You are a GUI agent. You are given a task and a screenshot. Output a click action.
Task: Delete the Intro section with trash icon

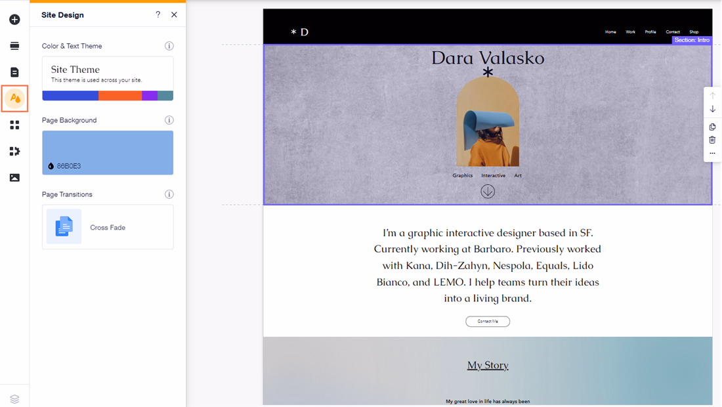coord(712,140)
